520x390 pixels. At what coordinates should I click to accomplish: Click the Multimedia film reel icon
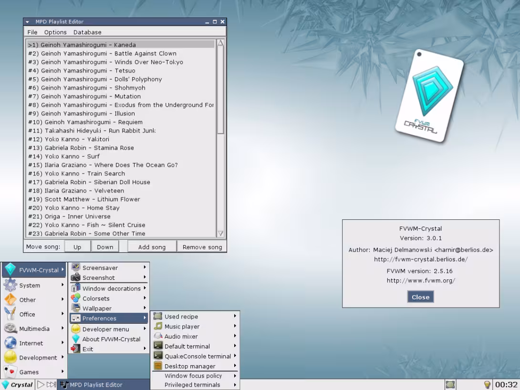point(10,328)
